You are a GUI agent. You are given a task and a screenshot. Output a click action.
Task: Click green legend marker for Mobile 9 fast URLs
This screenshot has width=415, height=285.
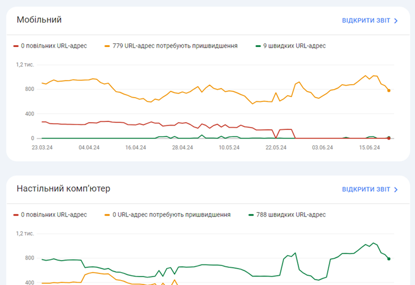[258, 46]
